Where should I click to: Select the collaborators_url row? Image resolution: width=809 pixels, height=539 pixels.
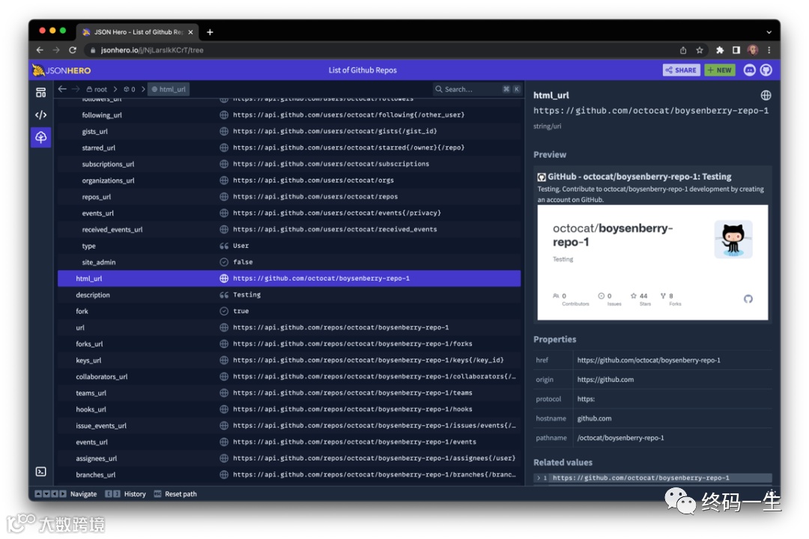289,377
